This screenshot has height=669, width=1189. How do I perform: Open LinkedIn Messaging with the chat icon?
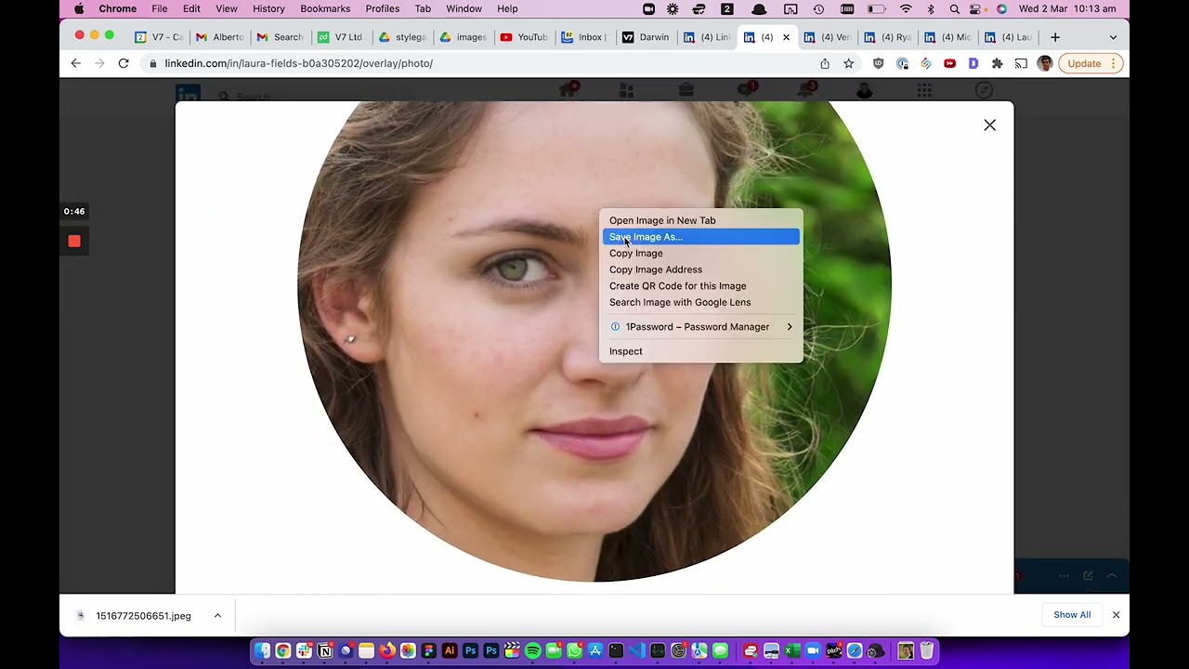[x=743, y=89]
